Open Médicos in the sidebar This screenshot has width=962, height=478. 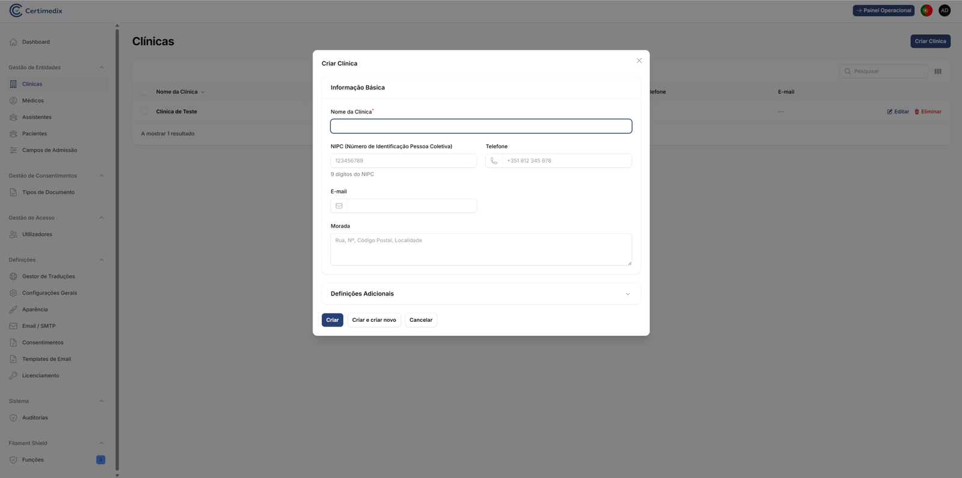[x=33, y=101]
